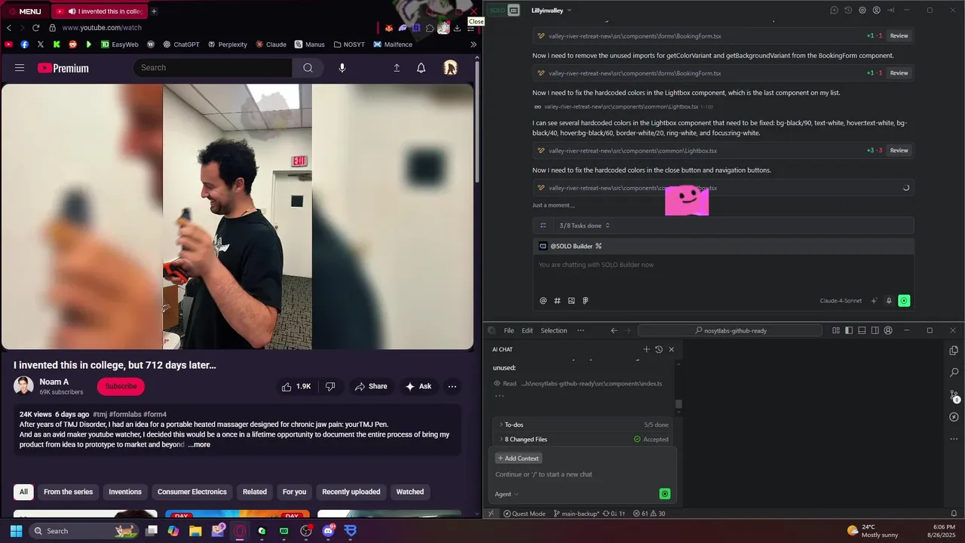This screenshot has width=965, height=543.
Task: Open Source Control with 8 badge
Action: coord(954,395)
